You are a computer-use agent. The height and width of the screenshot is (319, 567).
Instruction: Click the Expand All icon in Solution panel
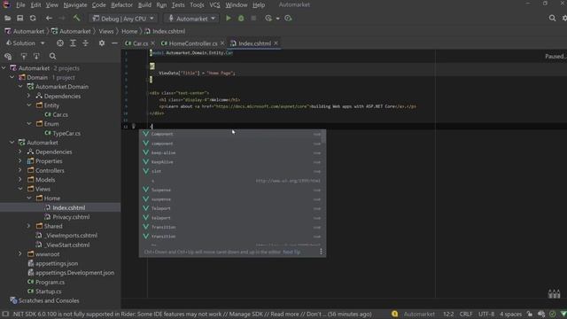click(x=73, y=43)
